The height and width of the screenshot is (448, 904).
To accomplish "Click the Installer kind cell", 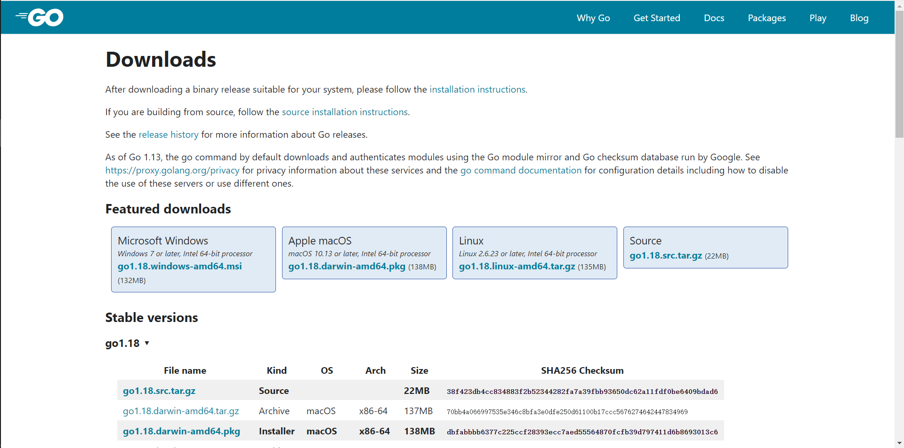I will (277, 431).
